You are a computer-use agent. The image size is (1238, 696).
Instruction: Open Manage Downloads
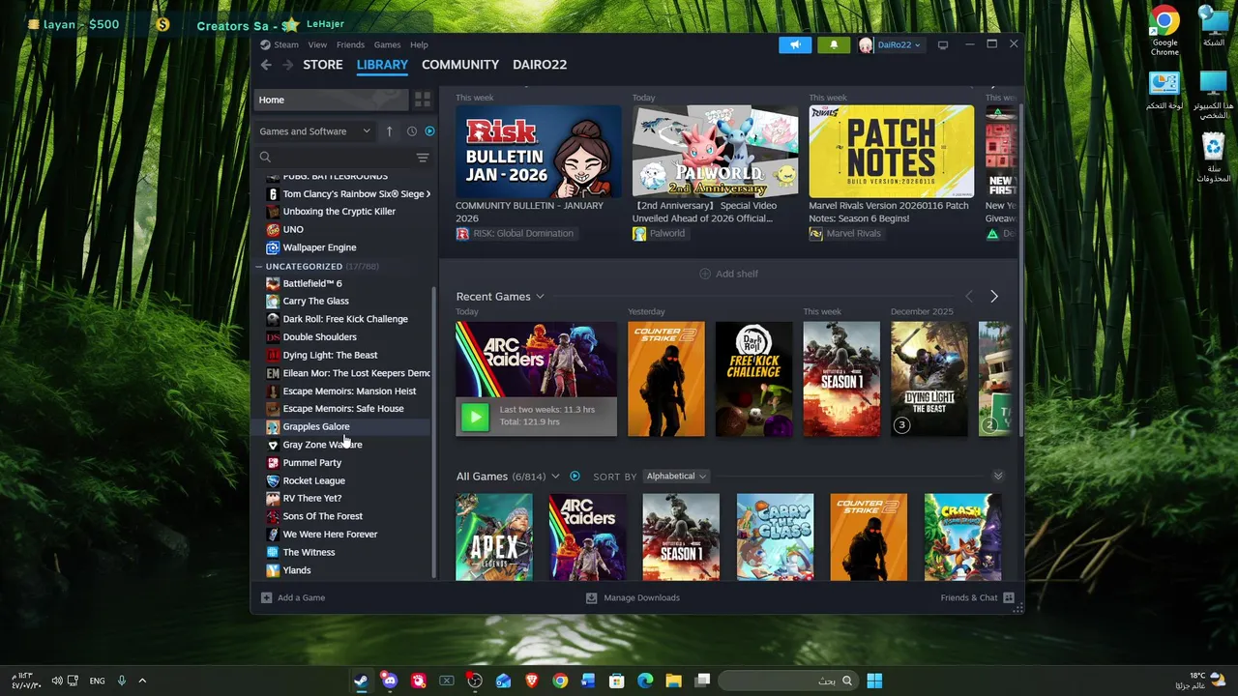[x=633, y=598]
